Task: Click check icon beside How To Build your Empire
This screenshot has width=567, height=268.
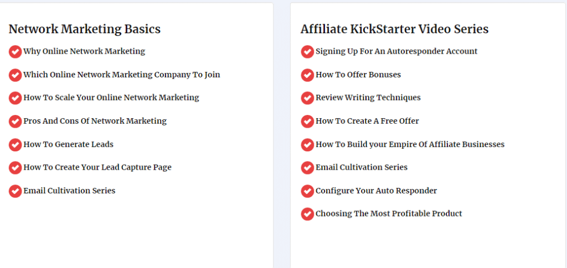Action: 307,145
